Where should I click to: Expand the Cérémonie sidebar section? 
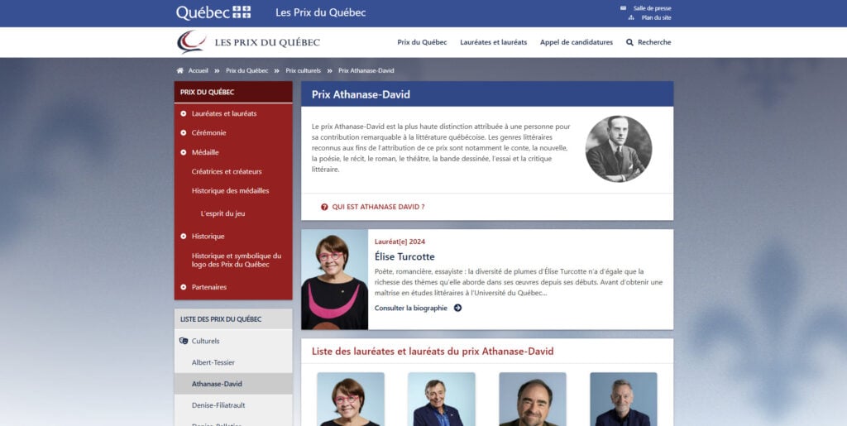coord(183,133)
